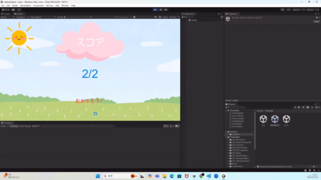Collapse the Favorites group

click(226, 110)
